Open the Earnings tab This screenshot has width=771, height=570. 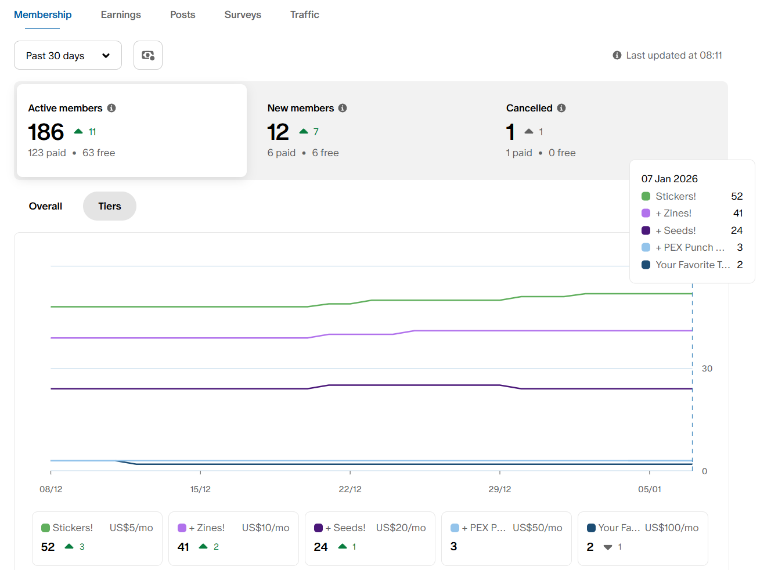(x=121, y=15)
